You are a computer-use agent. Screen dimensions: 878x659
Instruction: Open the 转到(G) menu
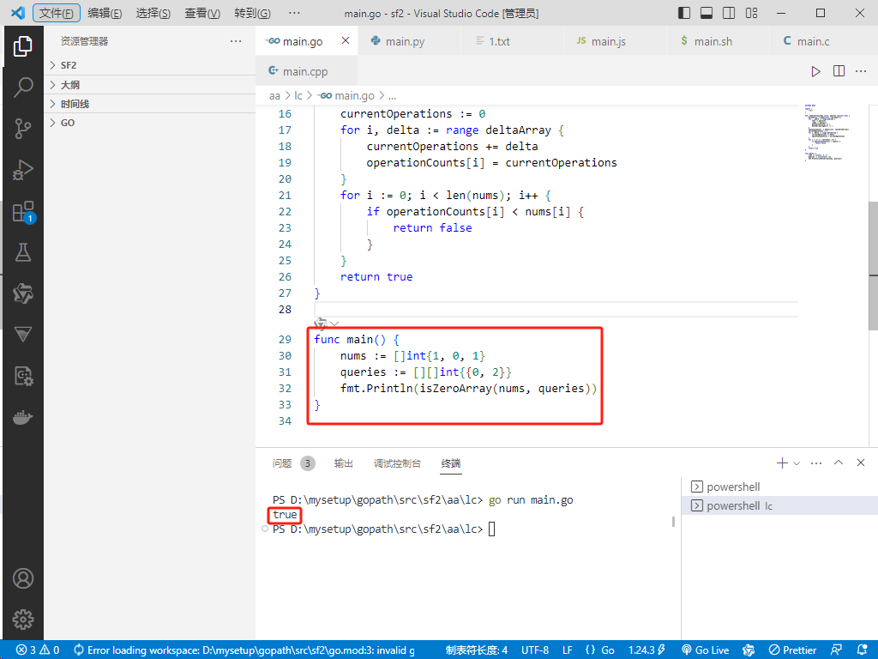(x=252, y=13)
